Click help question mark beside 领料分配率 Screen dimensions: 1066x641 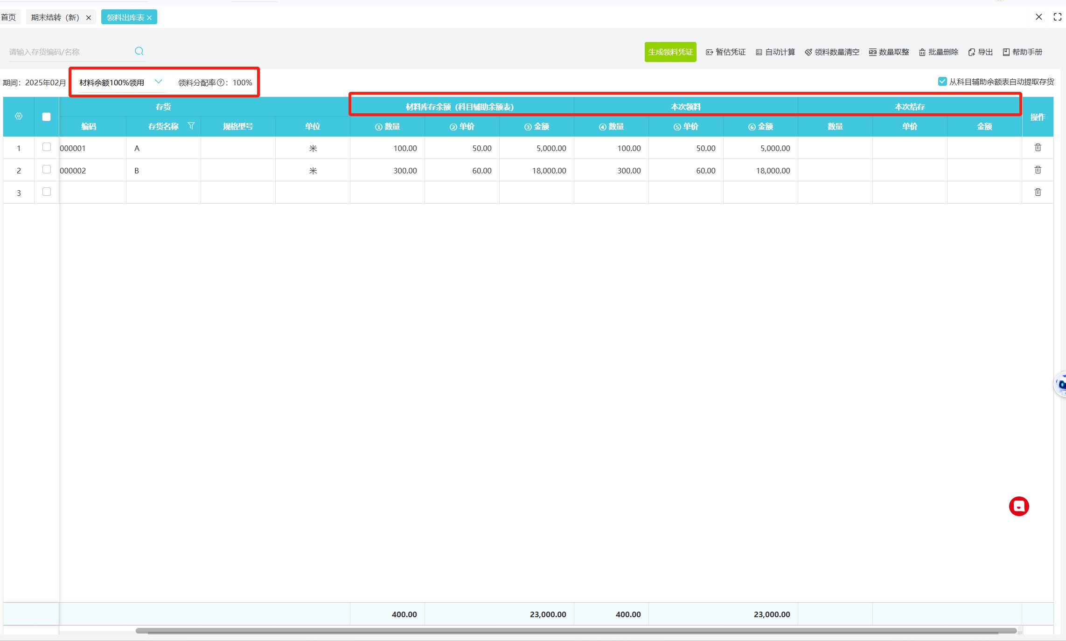click(x=221, y=83)
